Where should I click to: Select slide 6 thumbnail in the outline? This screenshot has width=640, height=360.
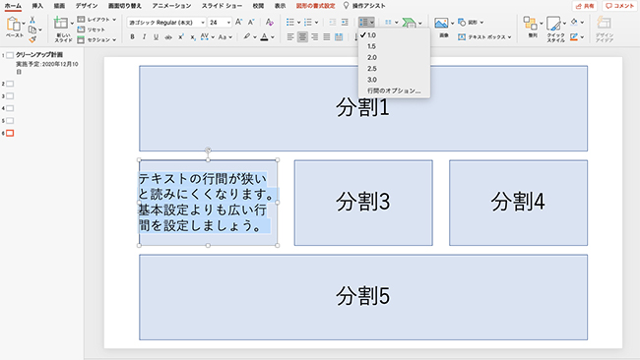tap(10, 133)
